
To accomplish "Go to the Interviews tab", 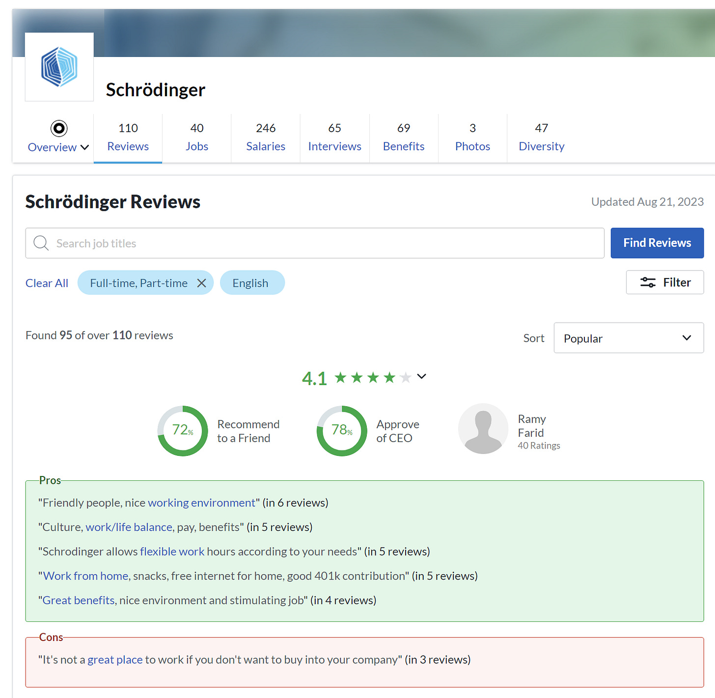I will click(335, 138).
